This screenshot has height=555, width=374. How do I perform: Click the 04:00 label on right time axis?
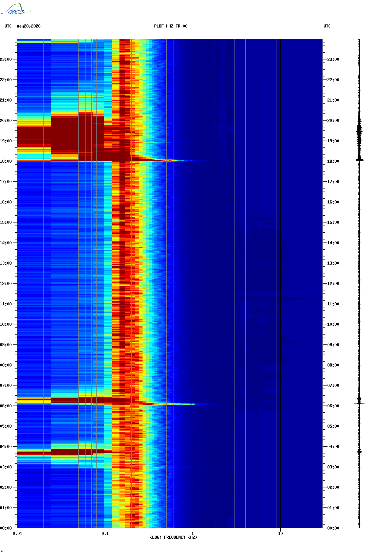tap(333, 447)
